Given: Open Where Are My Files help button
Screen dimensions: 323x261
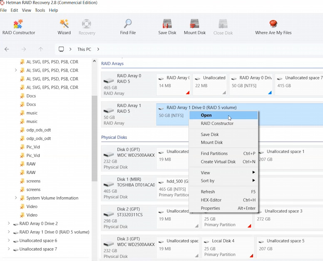Looking at the screenshot, I should tap(273, 27).
